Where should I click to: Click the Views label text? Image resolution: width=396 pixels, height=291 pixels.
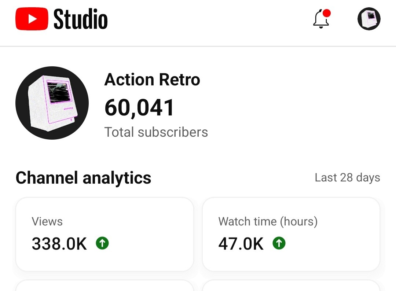click(x=47, y=222)
